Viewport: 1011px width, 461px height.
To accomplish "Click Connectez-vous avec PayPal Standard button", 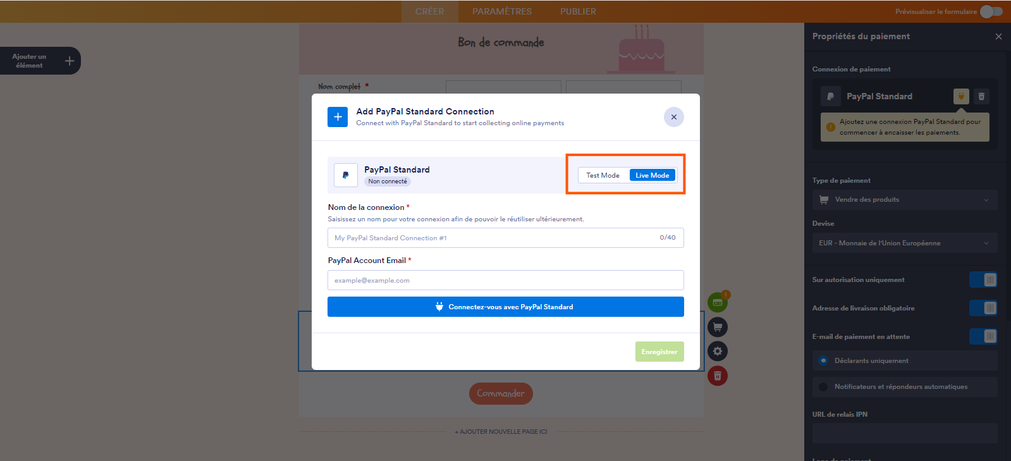I will (x=505, y=307).
